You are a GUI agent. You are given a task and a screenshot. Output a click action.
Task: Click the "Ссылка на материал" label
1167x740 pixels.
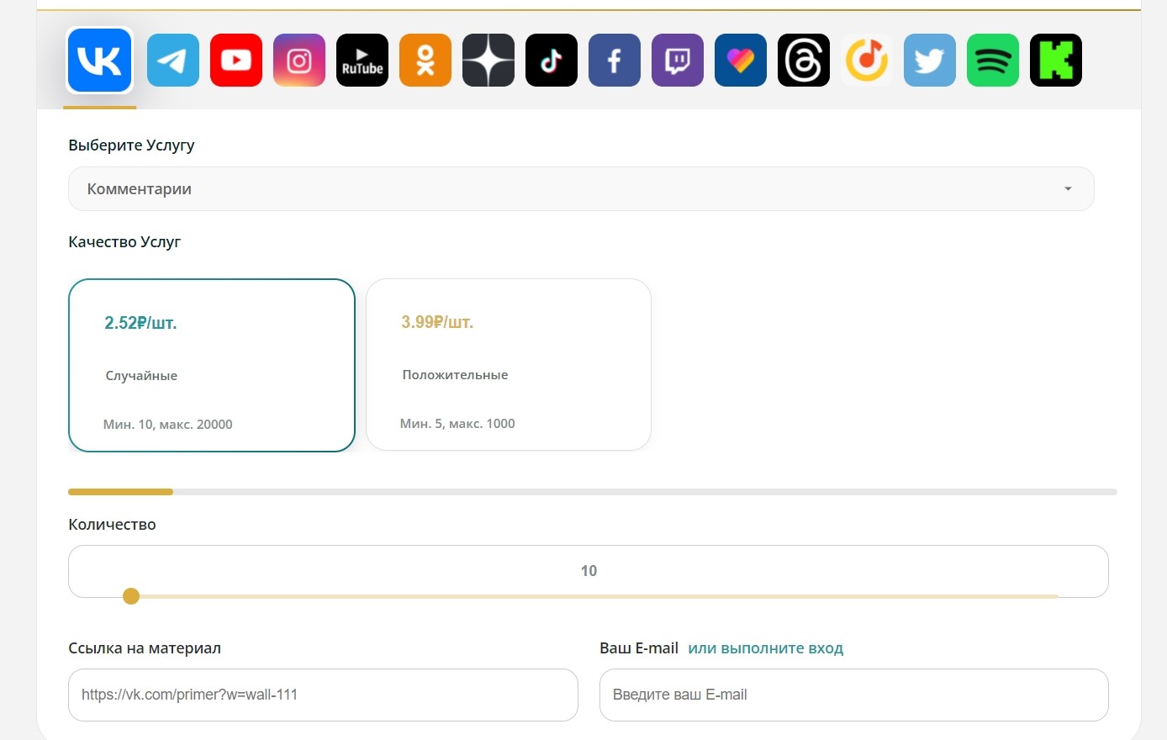pos(145,648)
